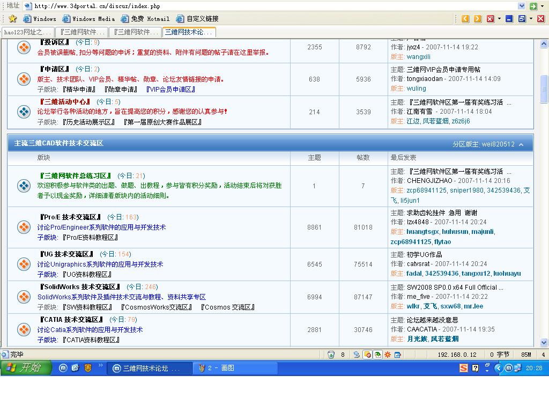Open the Windows Media favorites link
Viewport: 549px width, 412px height.
(x=88, y=19)
